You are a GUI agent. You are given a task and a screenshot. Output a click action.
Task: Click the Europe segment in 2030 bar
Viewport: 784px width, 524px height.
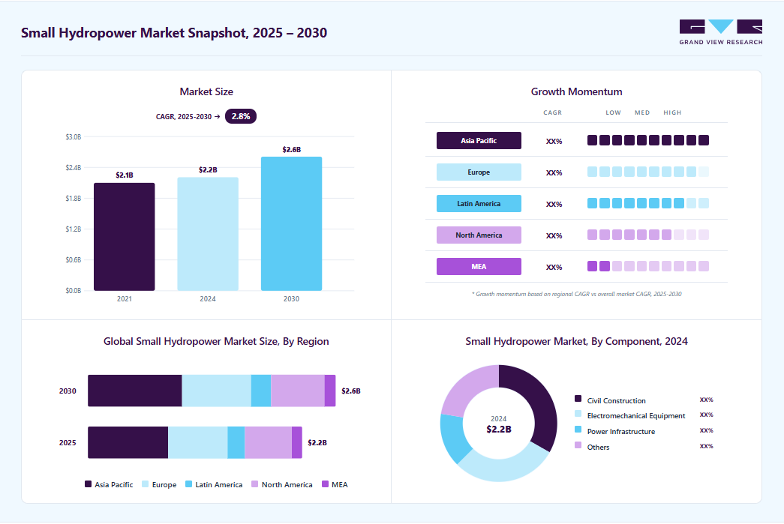[217, 391]
